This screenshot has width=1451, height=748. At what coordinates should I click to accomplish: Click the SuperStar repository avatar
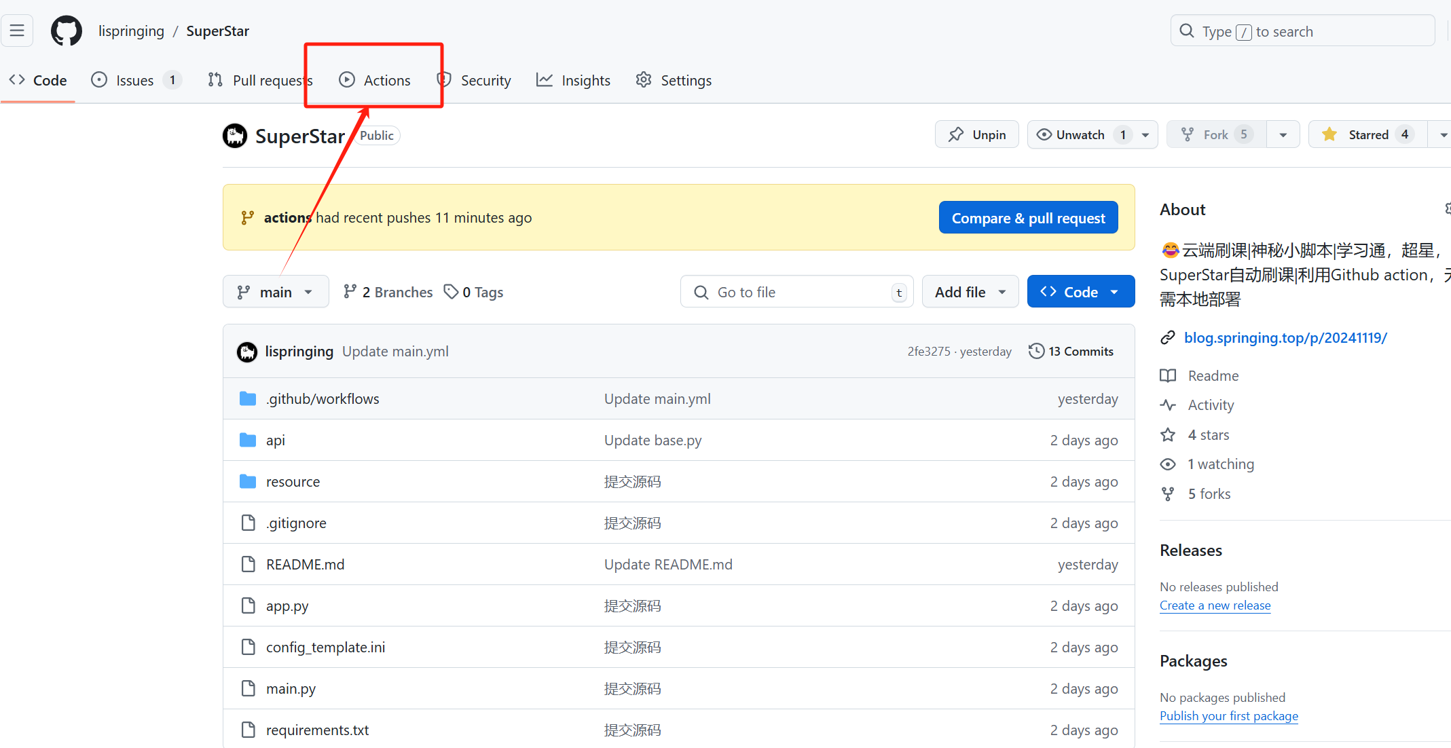pyautogui.click(x=235, y=136)
